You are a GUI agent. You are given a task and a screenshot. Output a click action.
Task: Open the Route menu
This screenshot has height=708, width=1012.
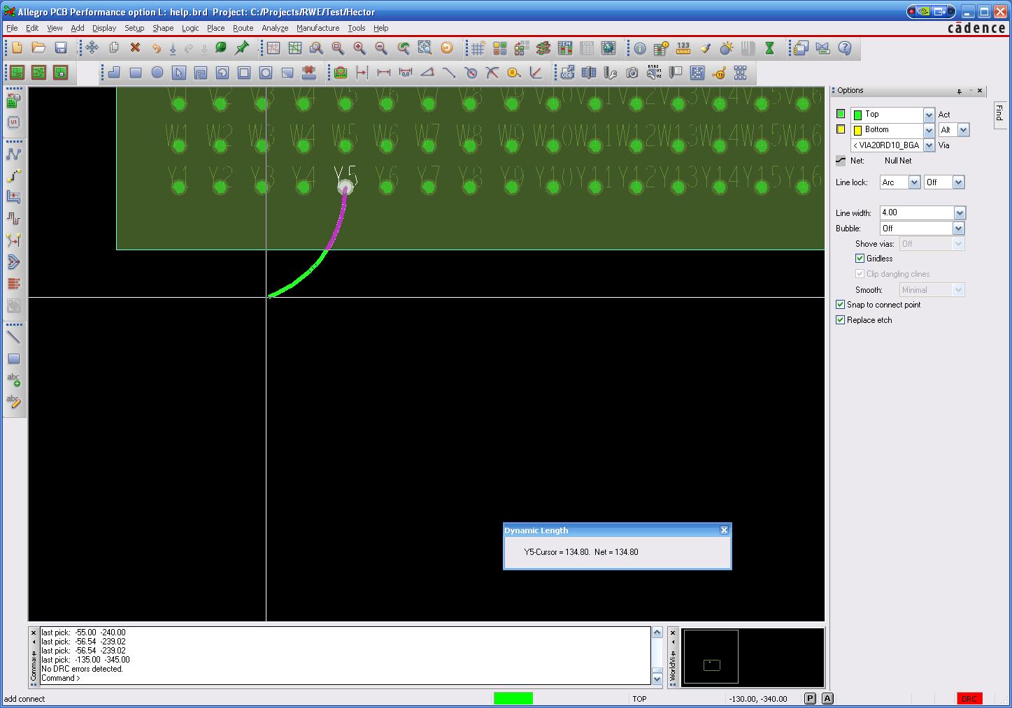pyautogui.click(x=243, y=28)
